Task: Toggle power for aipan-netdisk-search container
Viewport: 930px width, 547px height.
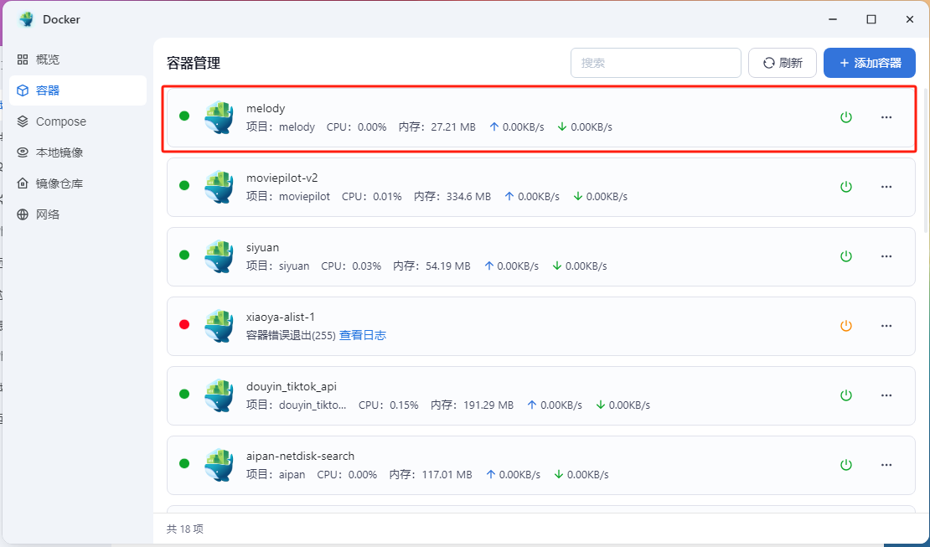Action: tap(845, 465)
